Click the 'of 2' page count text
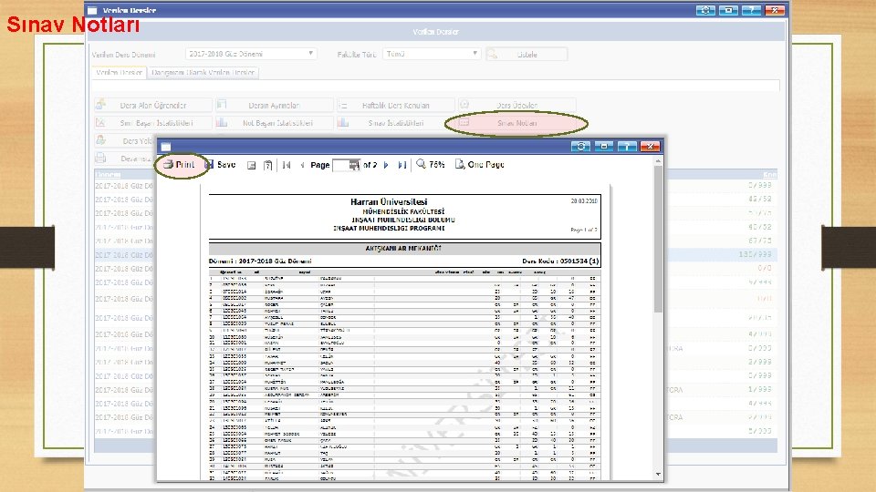Viewport: 876px width, 492px height. 370,165
